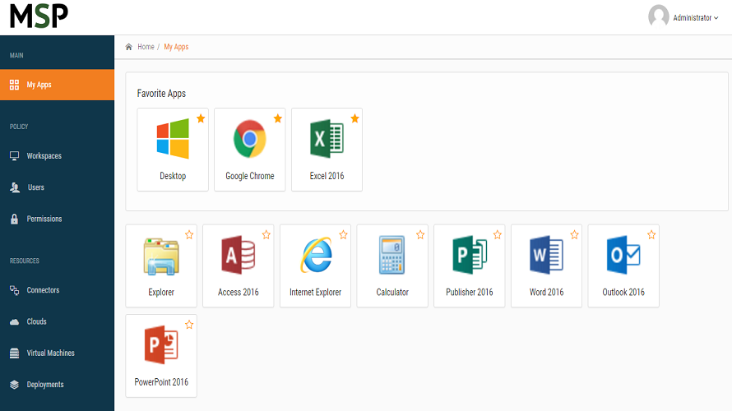The image size is (732, 411).
Task: Click the My Apps grid icon in sidebar
Action: coord(15,85)
